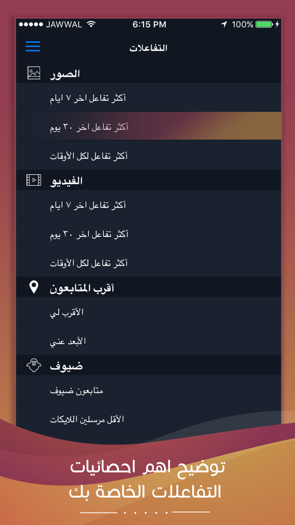The width and height of the screenshot is (295, 525).
Task: Open the navigation hamburger menu
Action: [33, 46]
